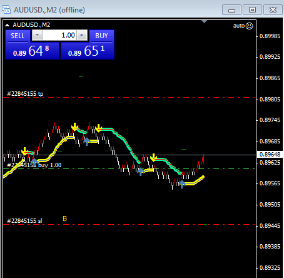This screenshot has height=278, width=284.
Task: Maximize the AUDUSD chart window
Action: [252, 9]
